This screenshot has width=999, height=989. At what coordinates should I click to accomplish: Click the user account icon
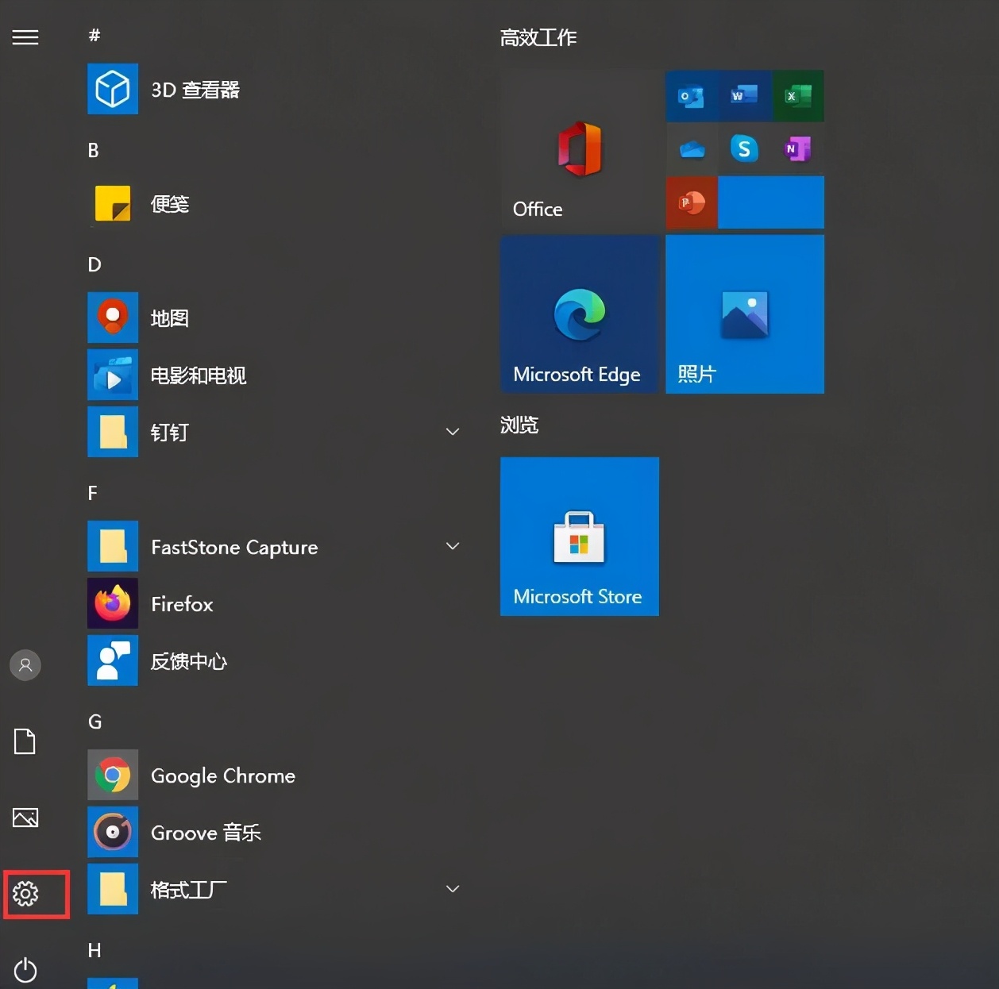[25, 664]
